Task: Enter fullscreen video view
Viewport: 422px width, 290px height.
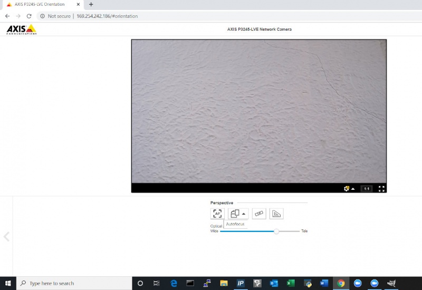Action: coord(381,189)
